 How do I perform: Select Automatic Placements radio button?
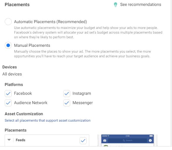pos(8,22)
